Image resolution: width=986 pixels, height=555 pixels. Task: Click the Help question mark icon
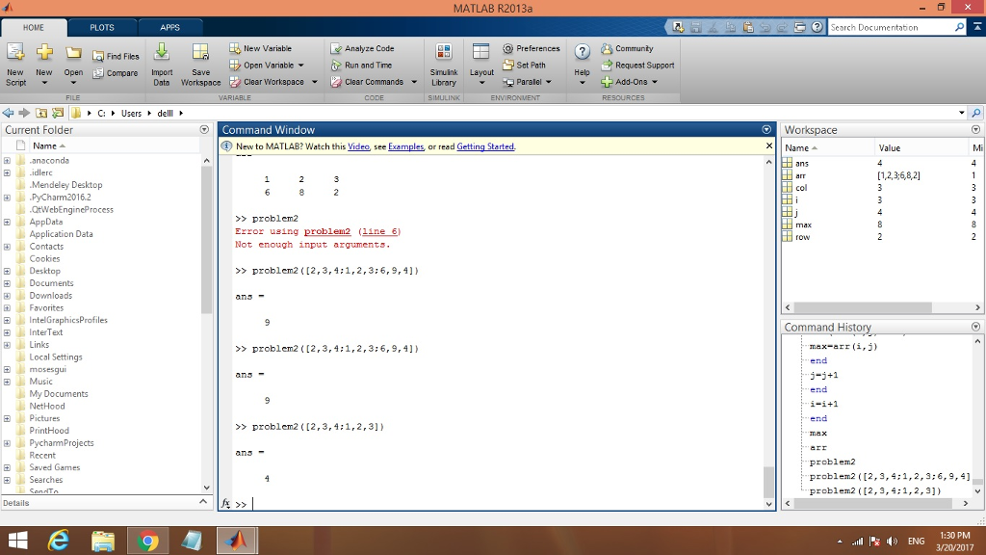pos(582,53)
